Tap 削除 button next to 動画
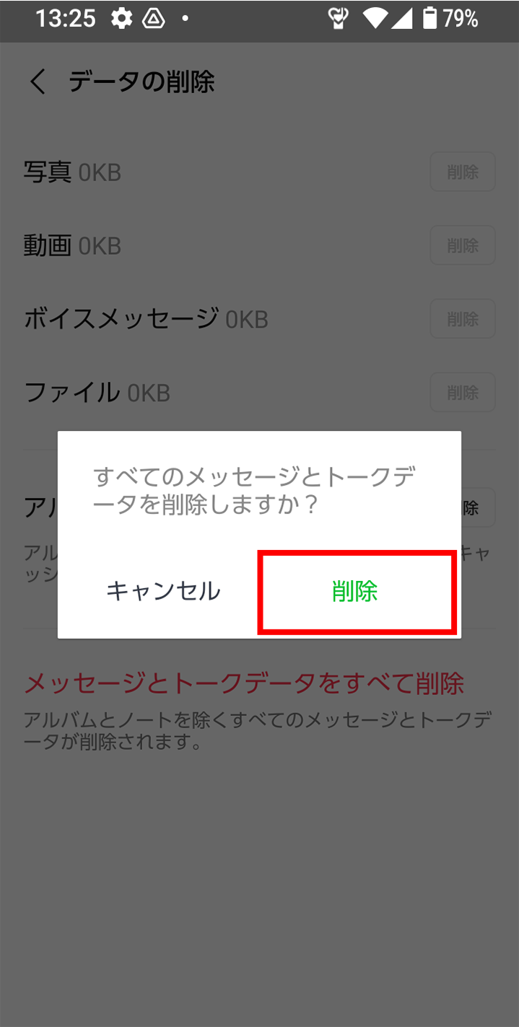 point(463,245)
